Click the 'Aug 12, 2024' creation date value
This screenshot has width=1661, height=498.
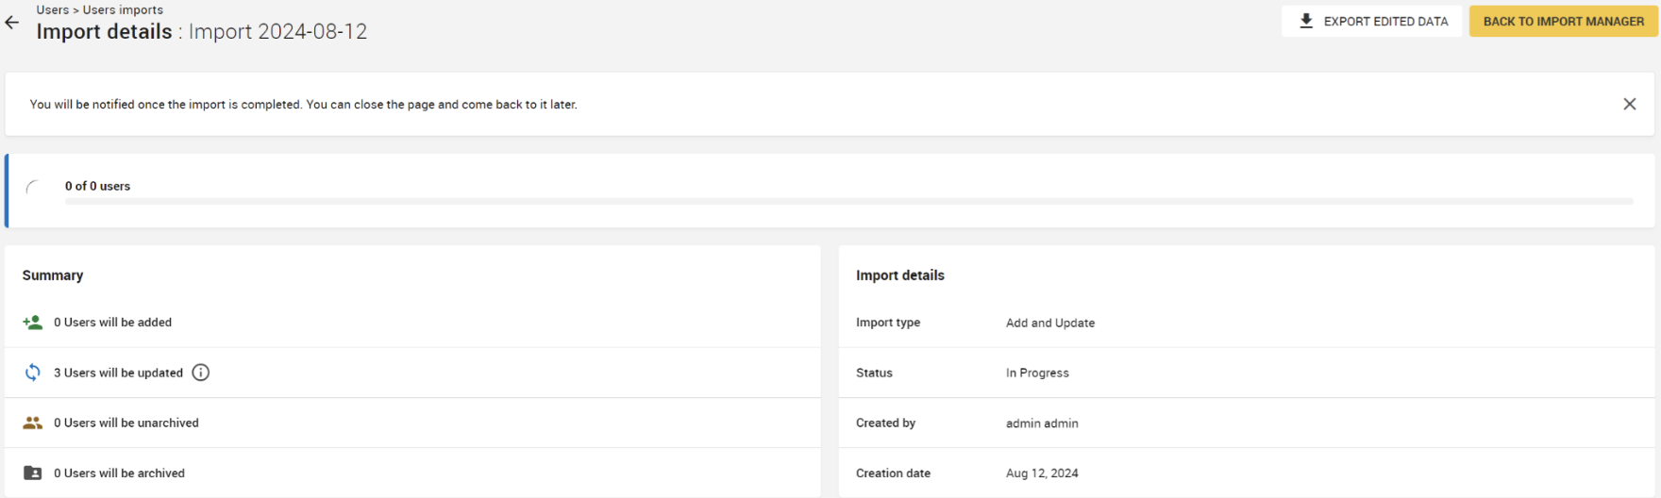1042,473
